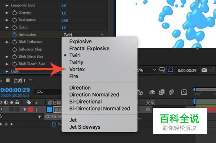216x143 pixels.
Task: Toggle Influence Map stopwatch icon
Action: (x=14, y=49)
